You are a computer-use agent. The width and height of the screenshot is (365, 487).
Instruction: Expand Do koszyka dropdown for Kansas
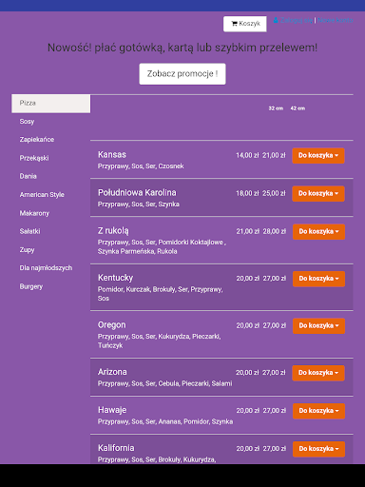(318, 156)
